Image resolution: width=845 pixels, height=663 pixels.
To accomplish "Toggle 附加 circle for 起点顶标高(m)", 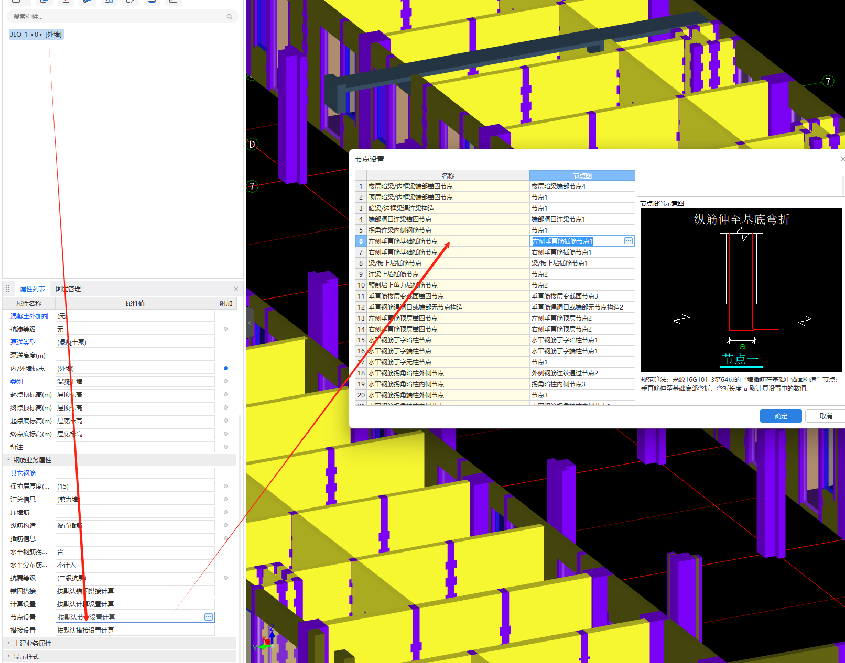I will 226,394.
